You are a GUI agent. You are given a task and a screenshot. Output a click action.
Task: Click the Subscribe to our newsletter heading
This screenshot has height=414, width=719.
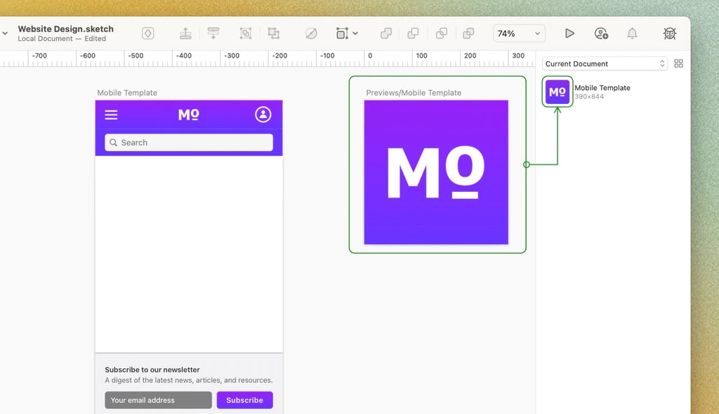tap(152, 370)
